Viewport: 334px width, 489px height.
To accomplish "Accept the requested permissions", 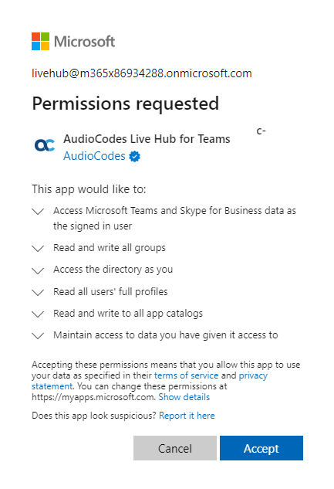I will [x=261, y=448].
